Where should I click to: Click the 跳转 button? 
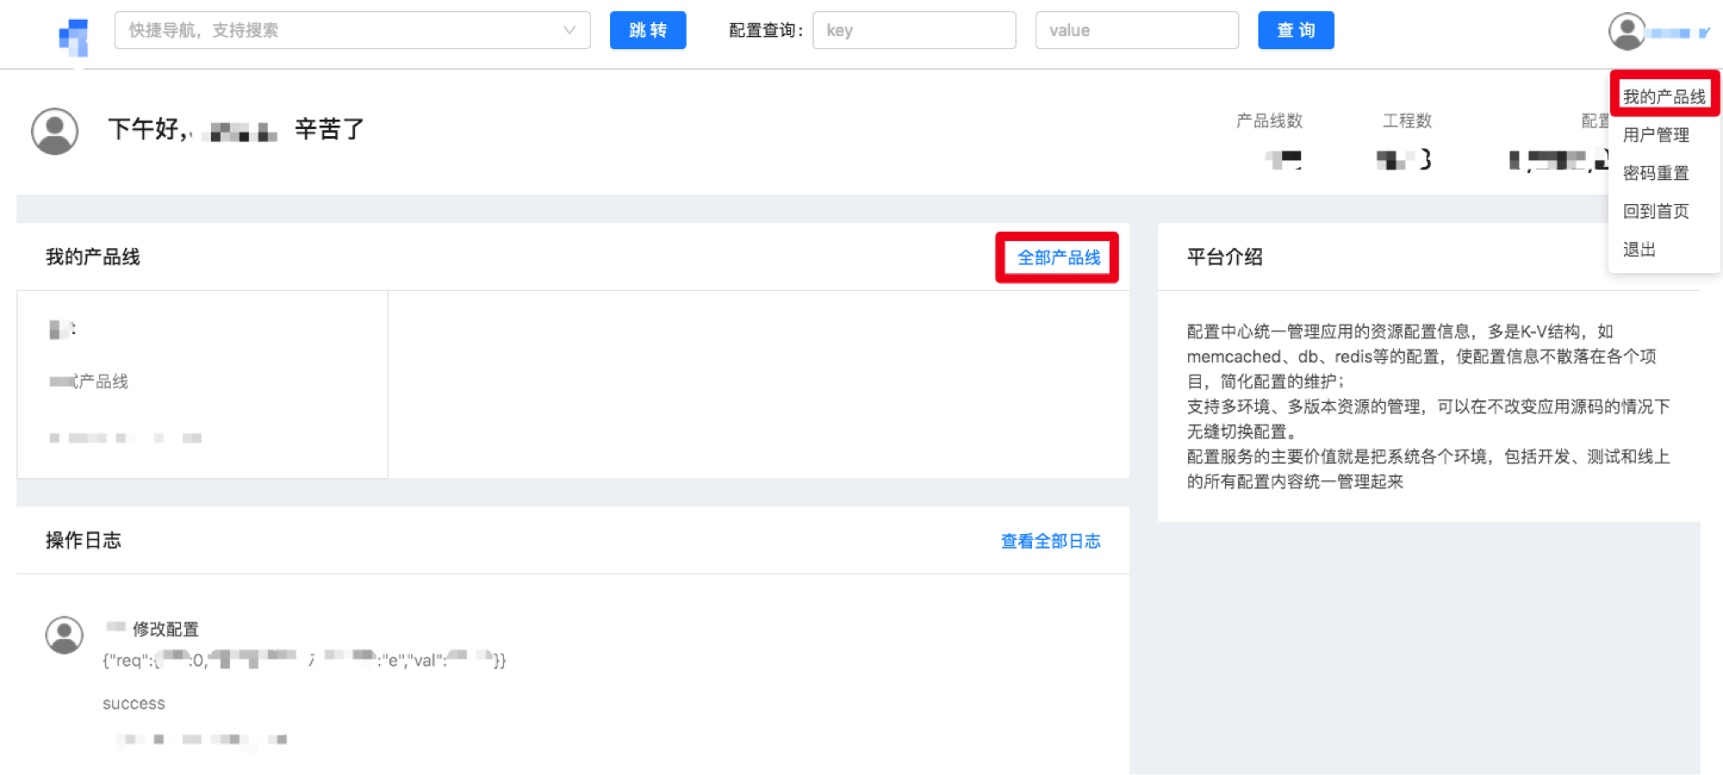[x=648, y=30]
